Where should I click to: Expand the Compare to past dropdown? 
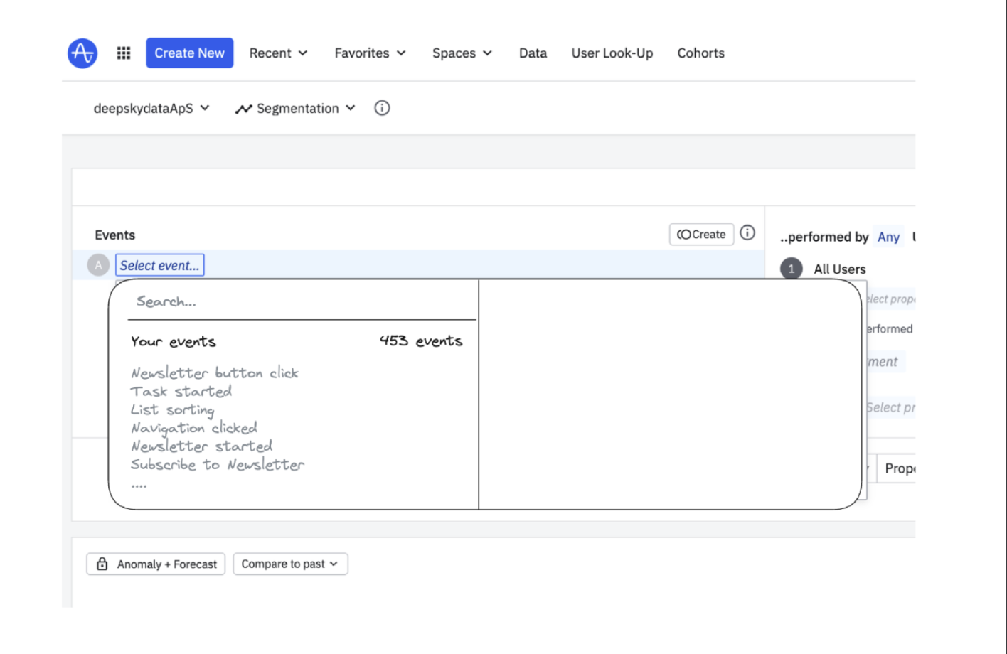click(290, 564)
